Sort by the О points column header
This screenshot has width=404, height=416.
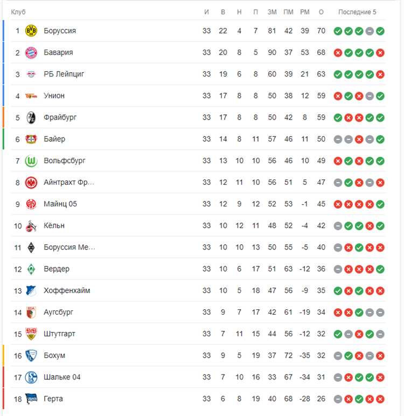point(321,12)
